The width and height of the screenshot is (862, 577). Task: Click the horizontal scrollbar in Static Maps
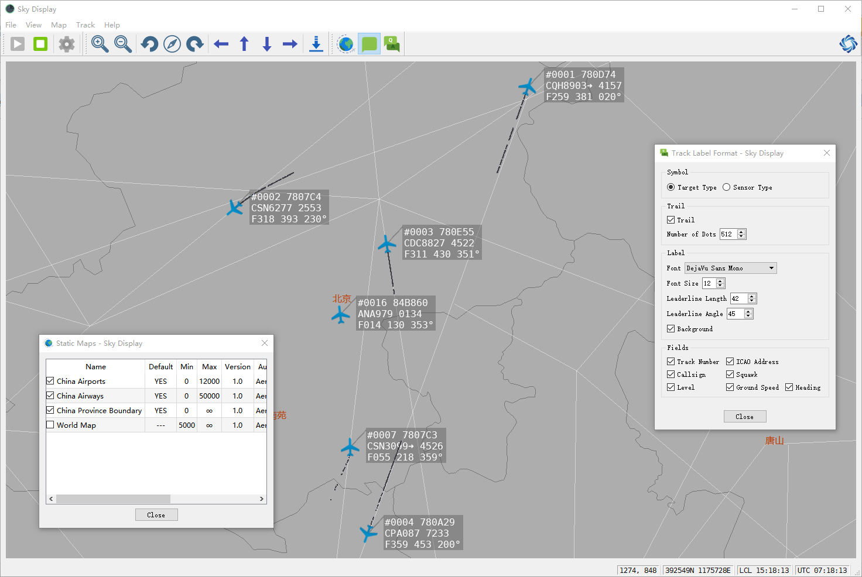(113, 499)
